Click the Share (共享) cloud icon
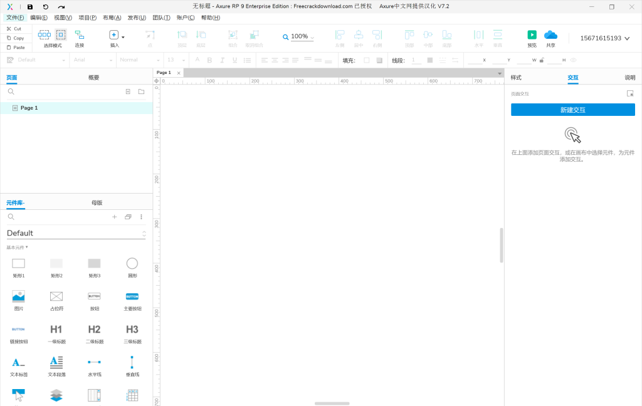642x406 pixels. point(550,35)
